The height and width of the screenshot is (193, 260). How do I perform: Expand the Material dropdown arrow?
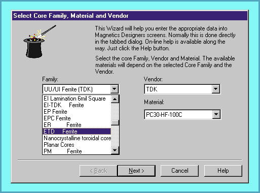[216, 114]
